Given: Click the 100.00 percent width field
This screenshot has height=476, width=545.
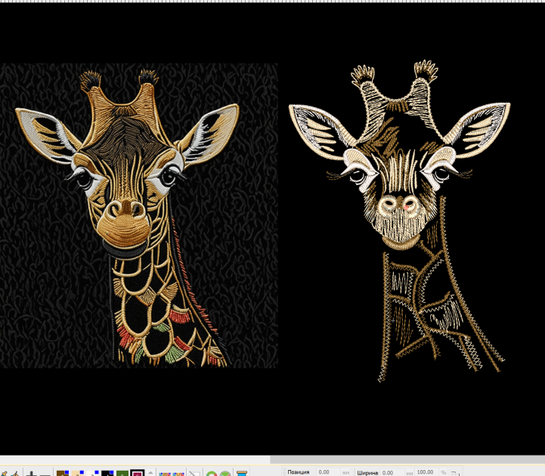Looking at the screenshot, I should [425, 471].
